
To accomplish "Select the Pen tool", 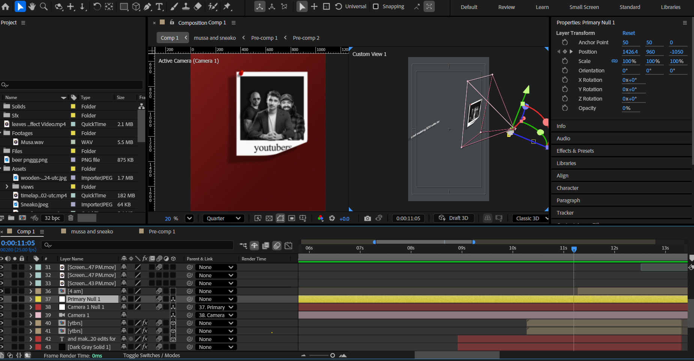I will coord(147,6).
